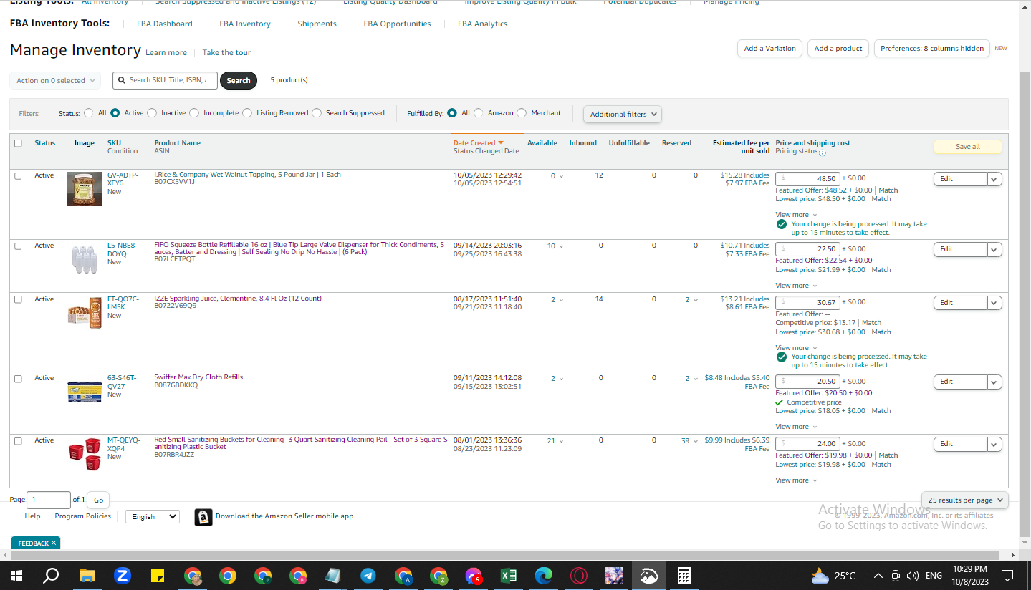Filter Fulfilled By Merchant
The image size is (1031, 590).
[x=522, y=113]
